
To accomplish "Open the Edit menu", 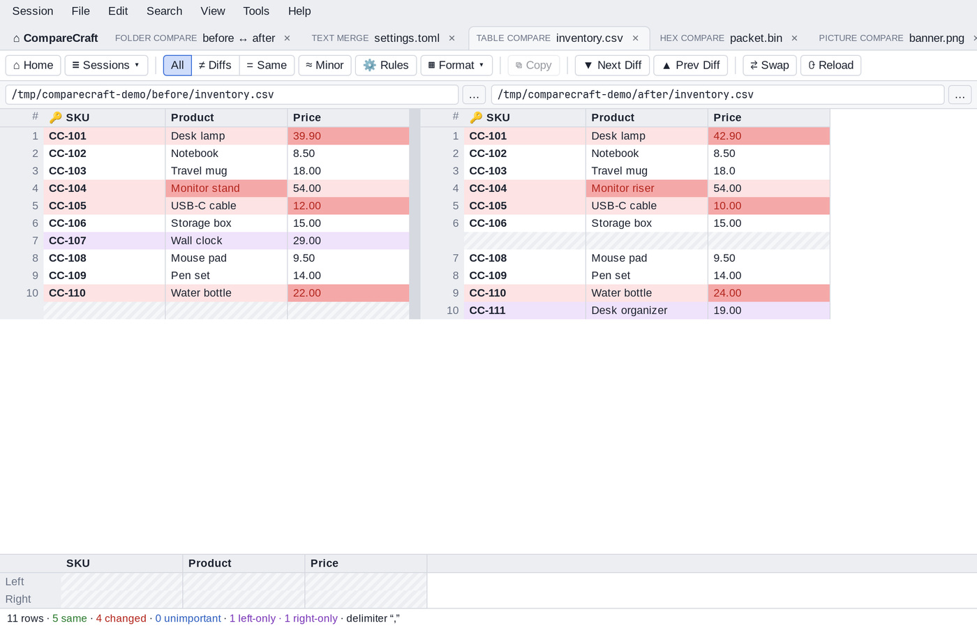I will coord(118,11).
